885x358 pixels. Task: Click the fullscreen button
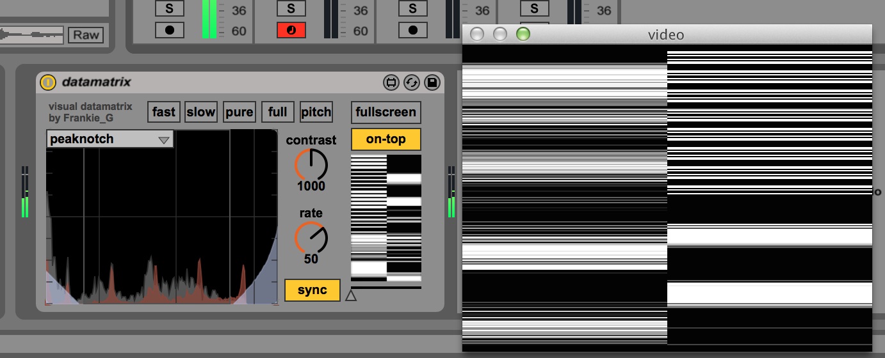pos(386,112)
